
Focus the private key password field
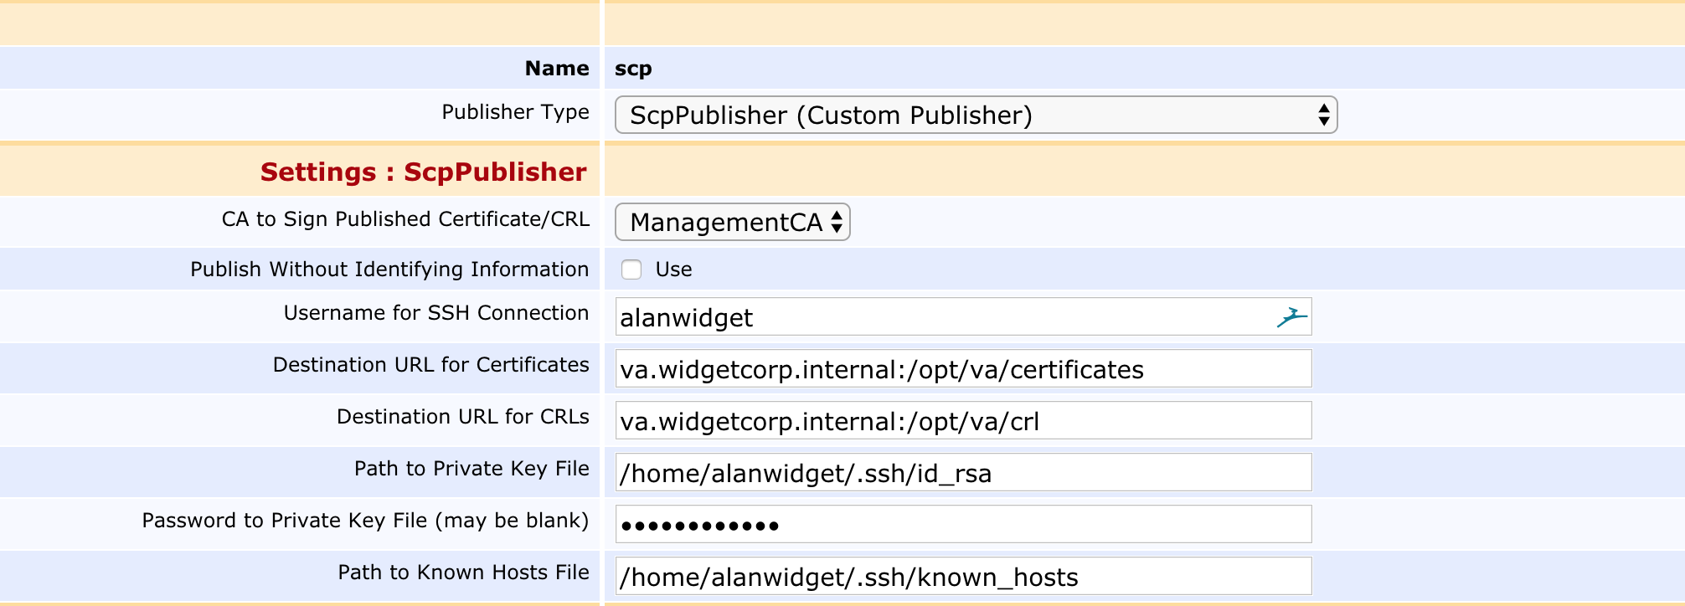click(963, 526)
